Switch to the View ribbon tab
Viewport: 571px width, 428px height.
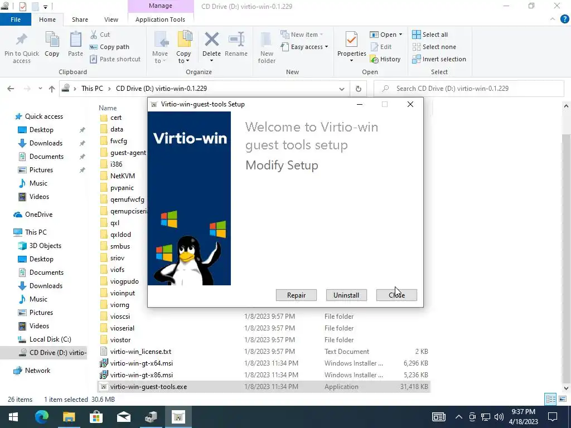[111, 20]
